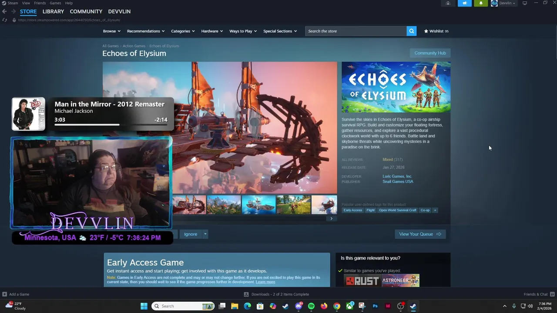The width and height of the screenshot is (557, 313).
Task: Click the taskbar microphone icon
Action: pos(514,306)
